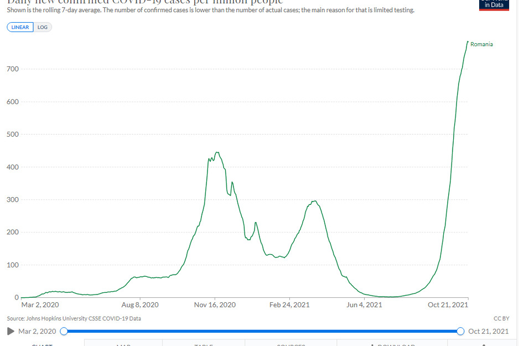Open the CC BY license link

pyautogui.click(x=500, y=318)
